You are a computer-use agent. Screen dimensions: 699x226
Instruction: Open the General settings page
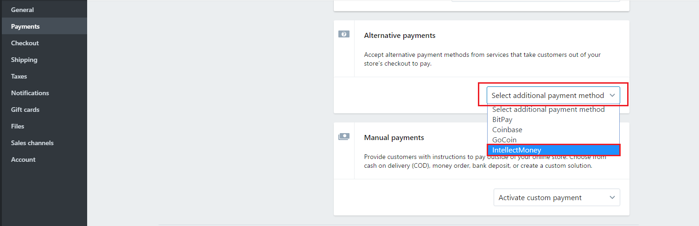coord(22,10)
